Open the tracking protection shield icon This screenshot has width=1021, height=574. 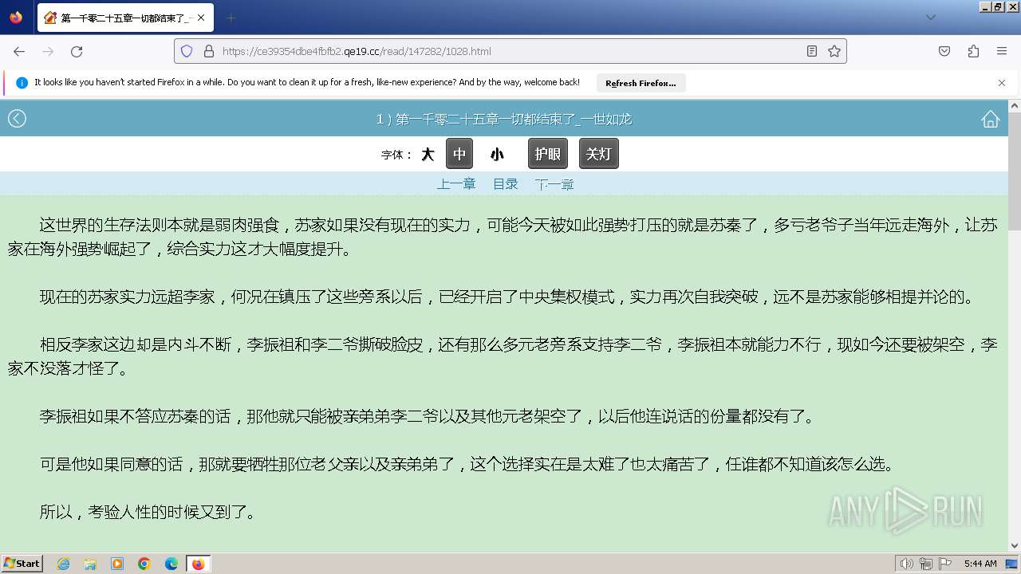(x=187, y=51)
